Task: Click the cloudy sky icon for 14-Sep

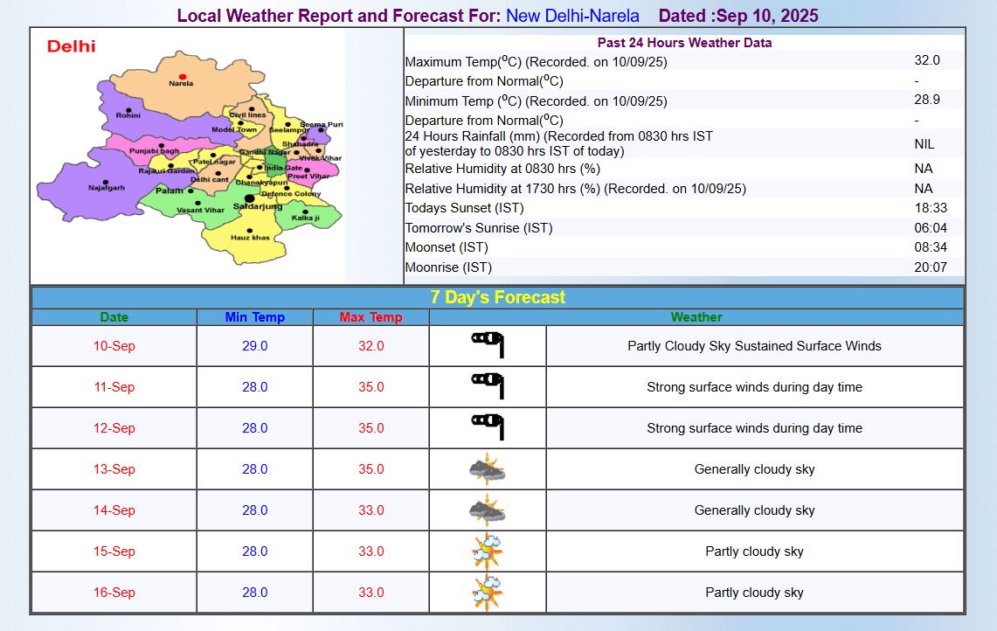Action: coord(487,510)
